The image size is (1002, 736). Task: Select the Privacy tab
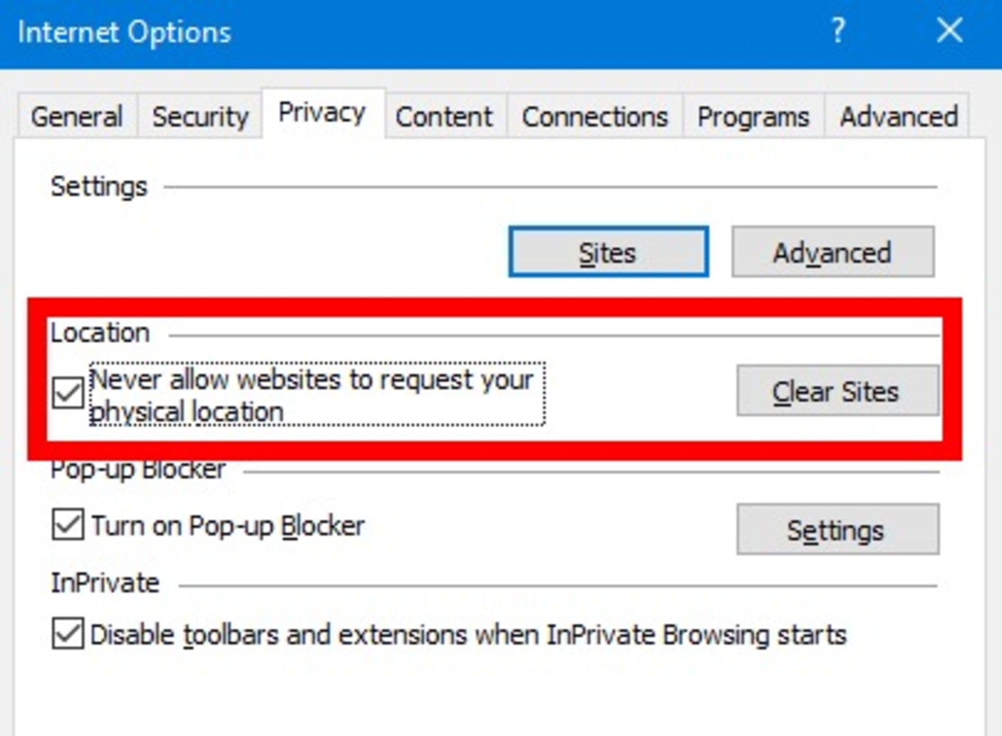[x=322, y=112]
